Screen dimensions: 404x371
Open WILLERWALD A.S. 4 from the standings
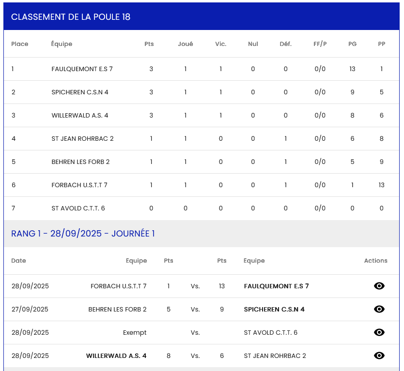[79, 115]
